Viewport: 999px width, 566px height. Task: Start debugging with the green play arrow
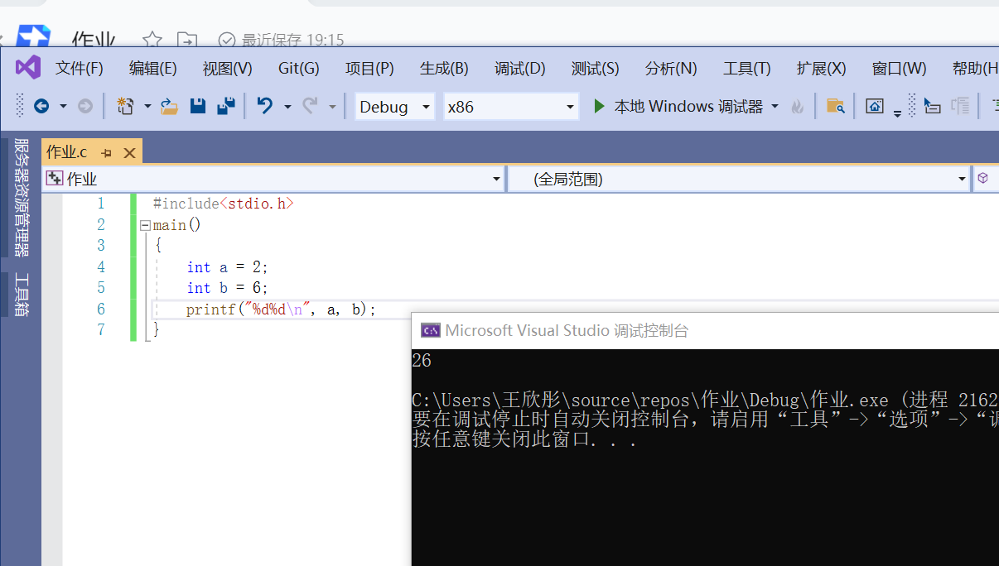[599, 106]
